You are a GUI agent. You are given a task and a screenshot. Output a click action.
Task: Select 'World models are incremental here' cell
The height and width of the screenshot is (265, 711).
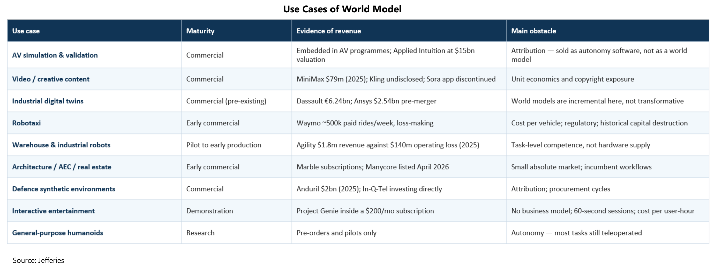(597, 101)
